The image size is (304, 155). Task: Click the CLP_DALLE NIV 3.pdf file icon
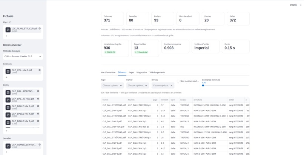tap(8, 107)
